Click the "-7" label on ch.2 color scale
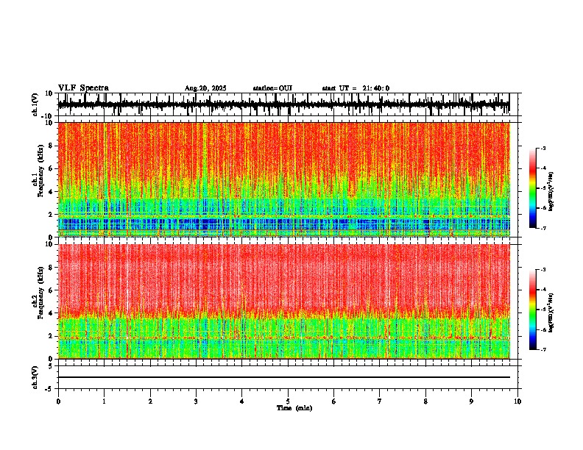The height and width of the screenshot is (450, 583). click(x=543, y=349)
